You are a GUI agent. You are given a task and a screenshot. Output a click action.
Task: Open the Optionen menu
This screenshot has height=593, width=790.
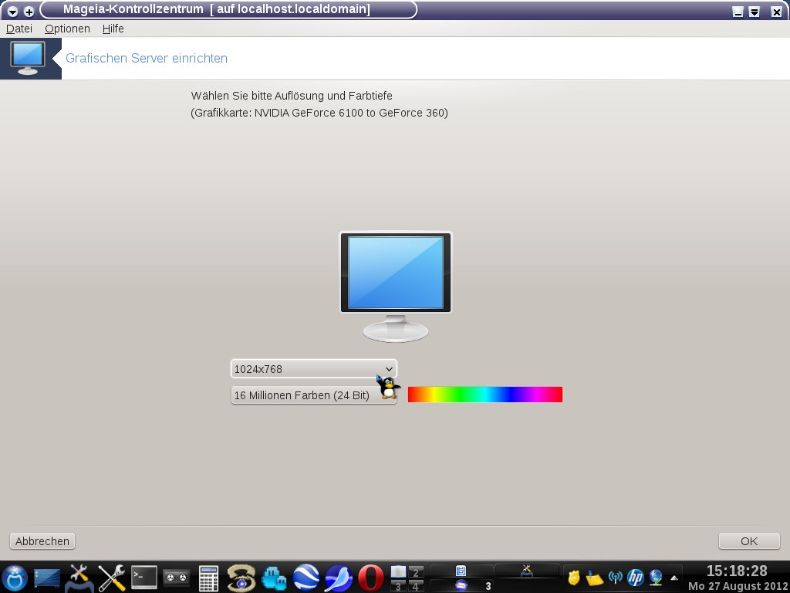pyautogui.click(x=68, y=29)
